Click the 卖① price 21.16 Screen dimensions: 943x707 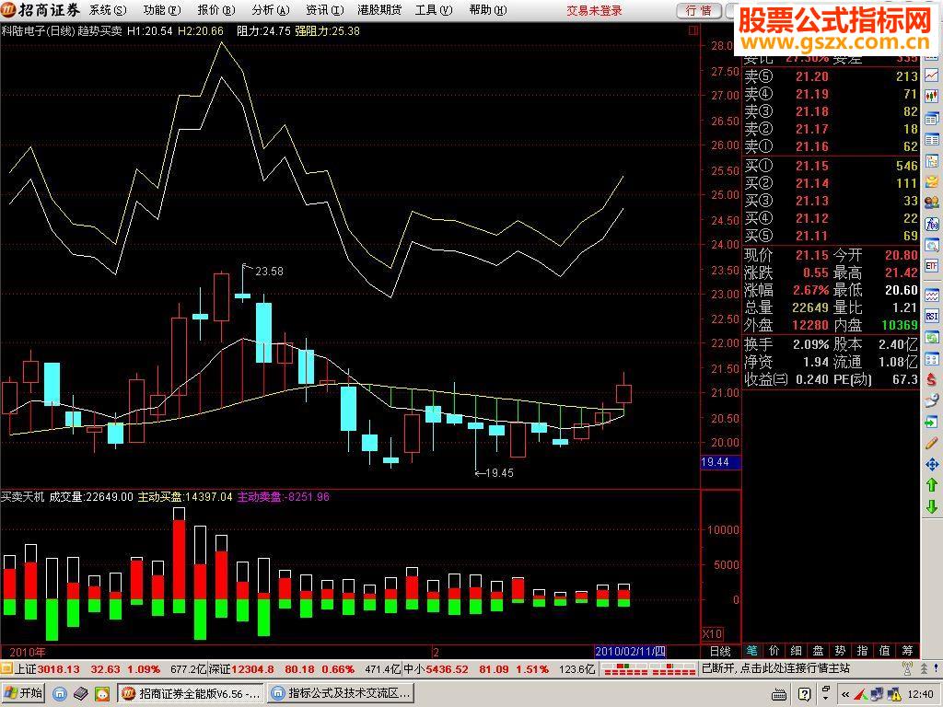(x=811, y=146)
